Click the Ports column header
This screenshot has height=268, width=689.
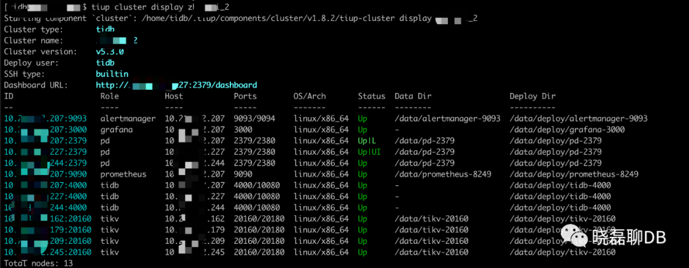pyautogui.click(x=245, y=96)
